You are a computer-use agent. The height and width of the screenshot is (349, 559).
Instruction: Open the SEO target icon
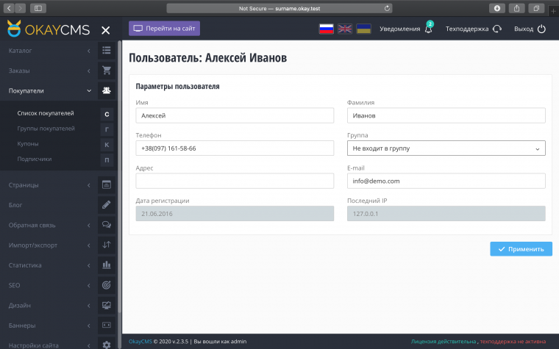tap(107, 285)
